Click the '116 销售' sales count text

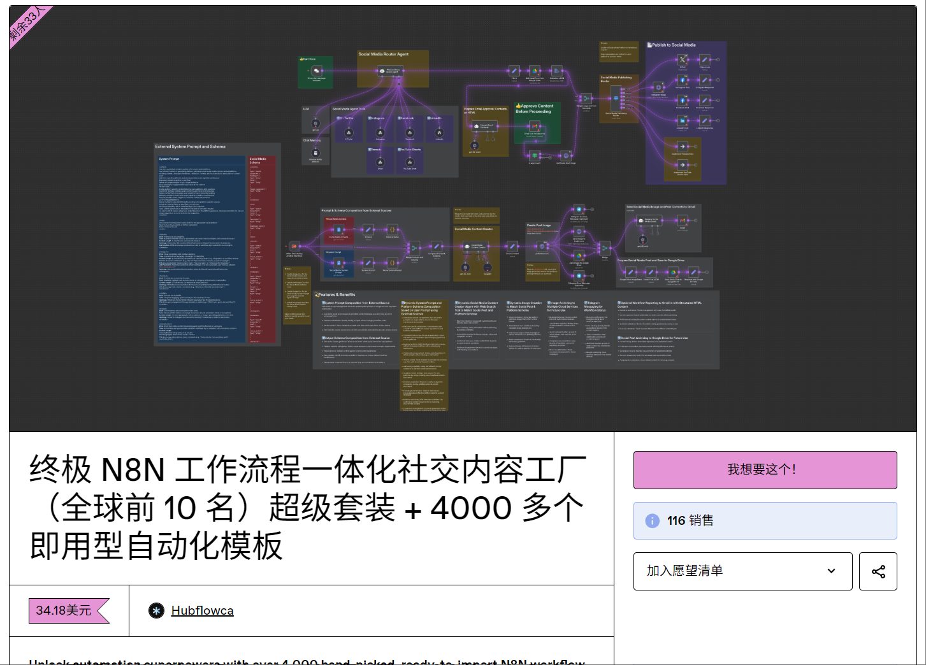coord(690,521)
